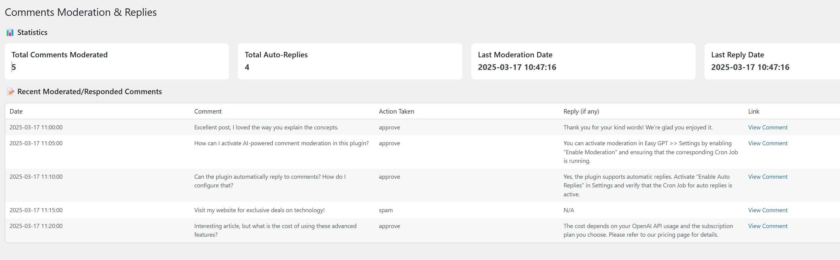
Task: Select the Last Moderation Date timestamp value
Action: tap(517, 67)
